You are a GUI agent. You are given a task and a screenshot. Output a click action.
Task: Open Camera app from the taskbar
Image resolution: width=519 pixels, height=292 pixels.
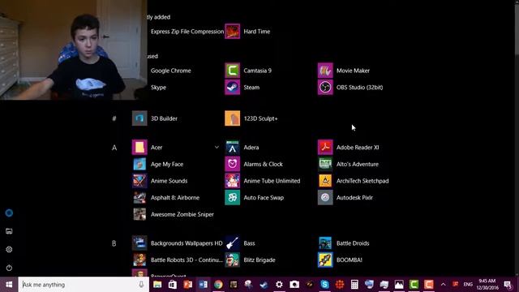[294, 285]
